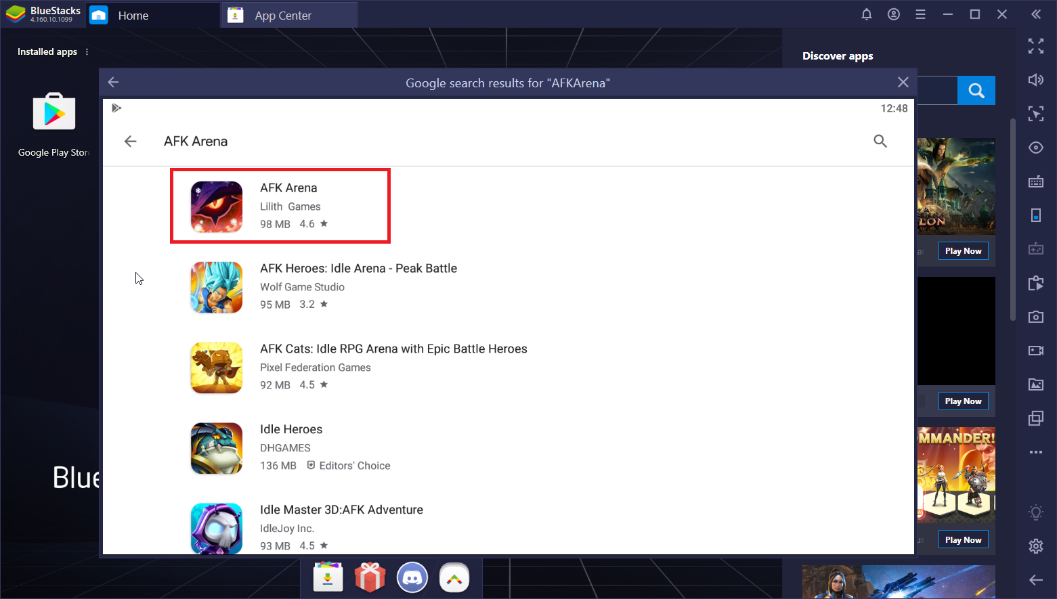Click the Commander game thumbnail
This screenshot has height=599, width=1057.
956,475
